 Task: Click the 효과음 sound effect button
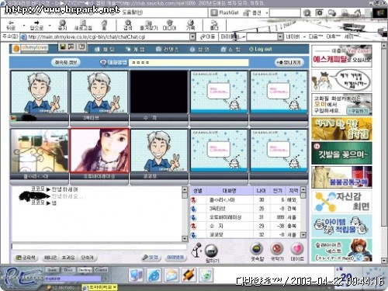coord(68,258)
